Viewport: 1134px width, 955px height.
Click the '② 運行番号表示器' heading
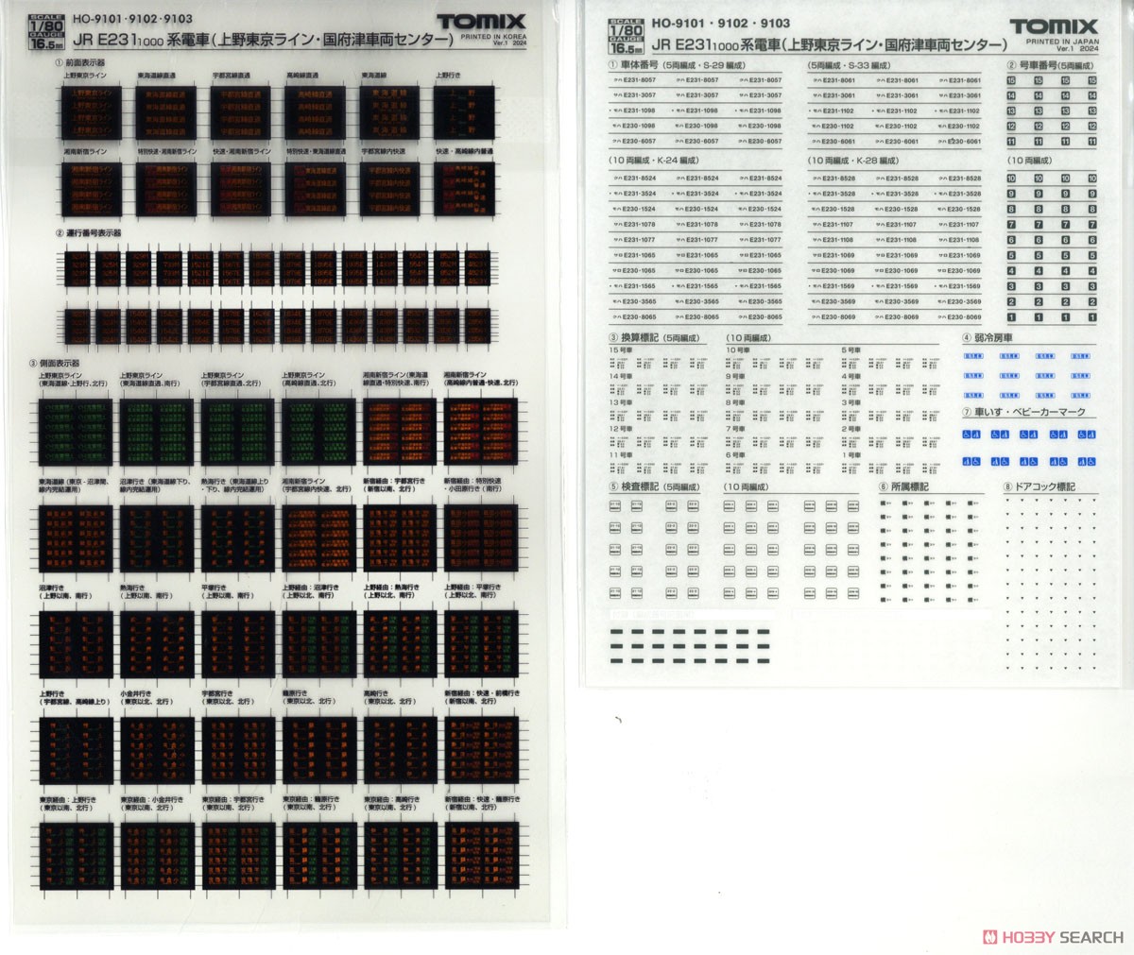87,232
